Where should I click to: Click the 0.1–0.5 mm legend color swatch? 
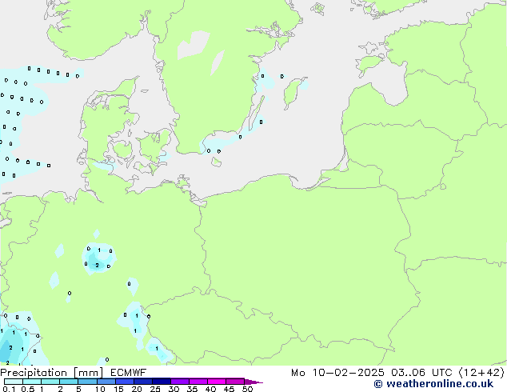[x=14, y=382]
